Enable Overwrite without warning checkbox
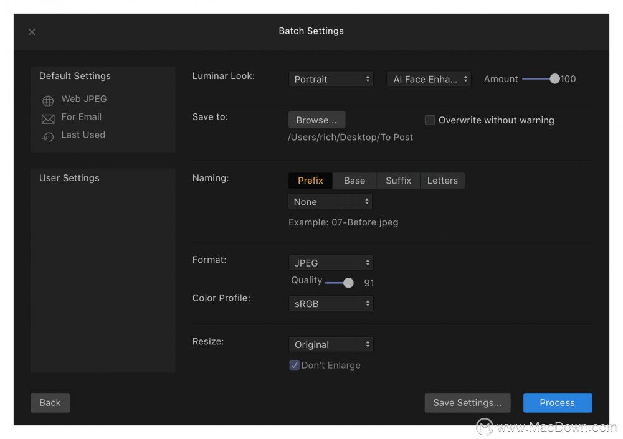Image resolution: width=623 pixels, height=439 pixels. point(429,120)
